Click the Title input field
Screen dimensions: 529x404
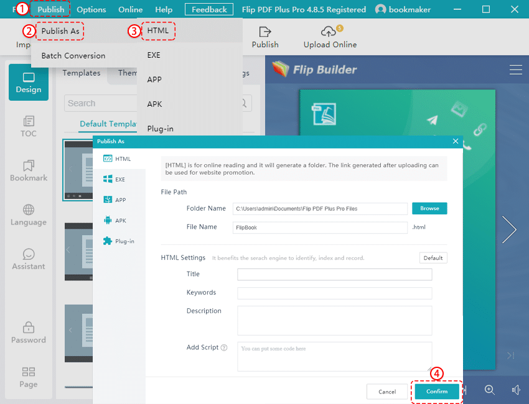click(x=334, y=274)
